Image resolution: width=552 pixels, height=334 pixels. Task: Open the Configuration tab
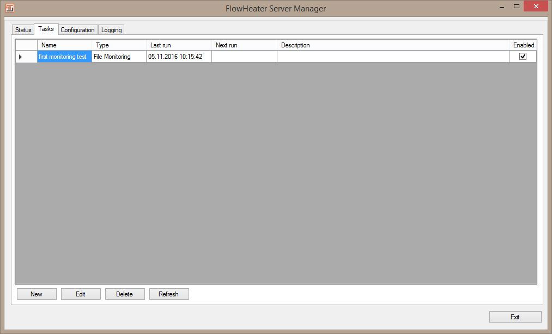click(x=77, y=30)
